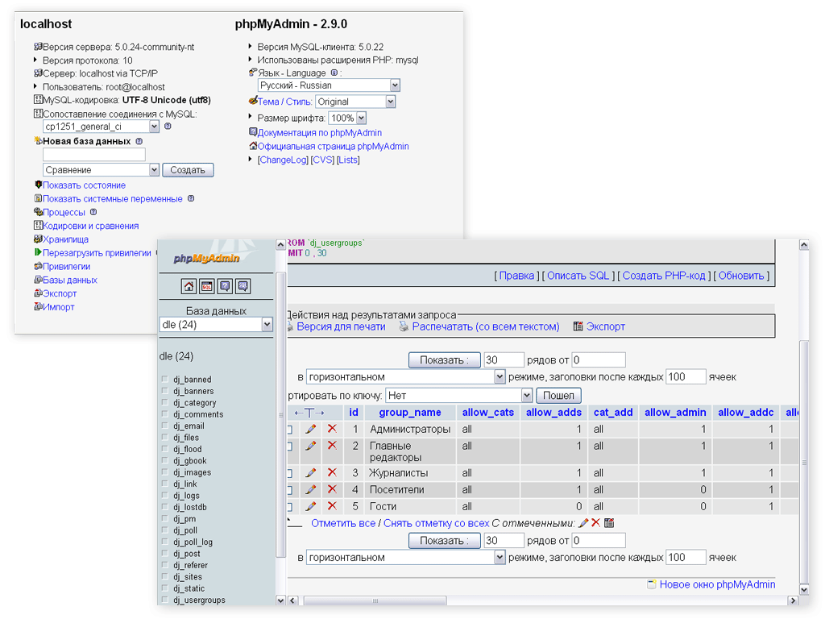825x619 pixels.
Task: Open the Правка link for the SQL query
Action: (516, 276)
